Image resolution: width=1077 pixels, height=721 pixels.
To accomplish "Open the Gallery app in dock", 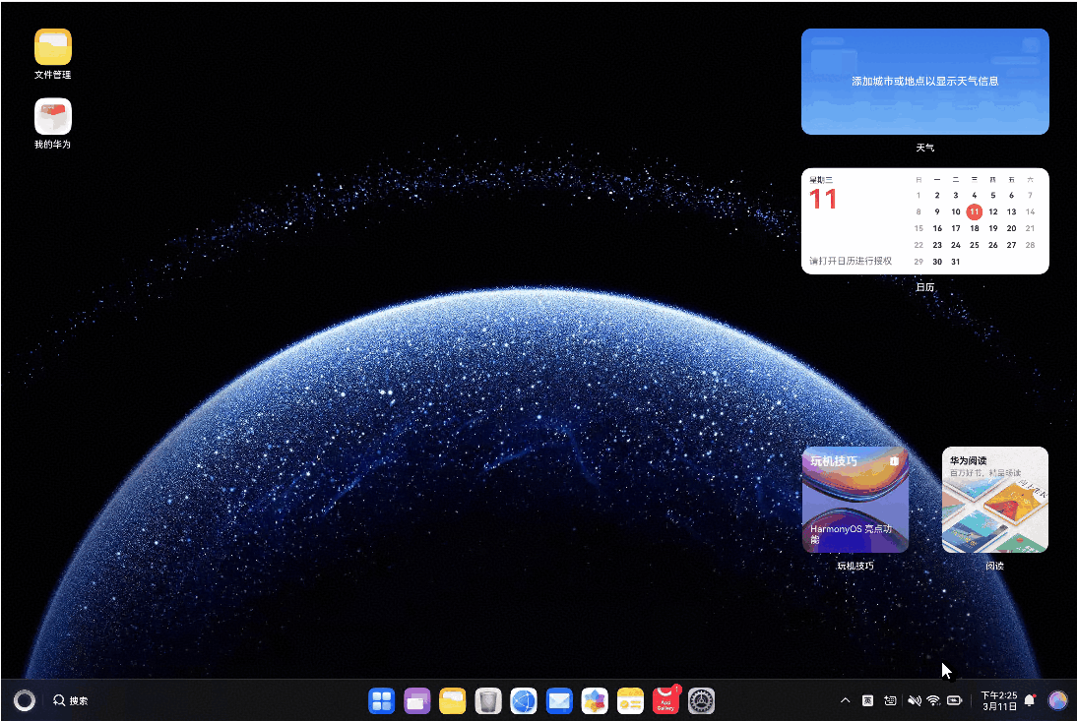I will (x=595, y=700).
